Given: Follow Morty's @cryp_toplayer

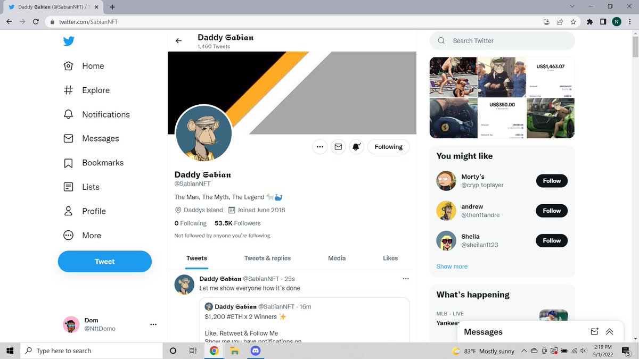Looking at the screenshot, I should (x=552, y=181).
